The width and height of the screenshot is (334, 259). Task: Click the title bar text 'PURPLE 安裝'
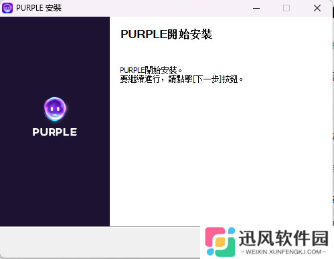click(x=39, y=8)
